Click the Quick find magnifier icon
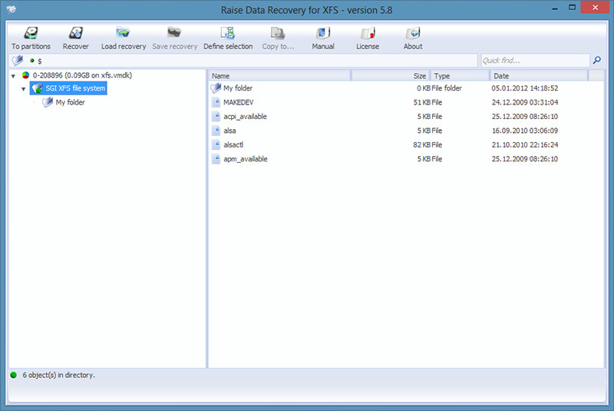This screenshot has width=614, height=411. click(x=597, y=60)
